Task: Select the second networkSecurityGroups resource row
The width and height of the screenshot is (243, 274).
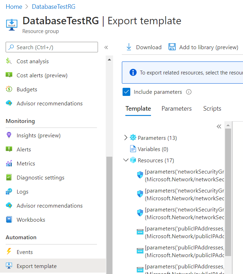Action: tap(180, 194)
